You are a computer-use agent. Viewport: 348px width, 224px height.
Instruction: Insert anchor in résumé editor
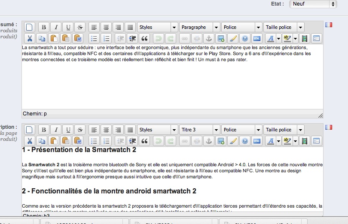click(x=209, y=38)
